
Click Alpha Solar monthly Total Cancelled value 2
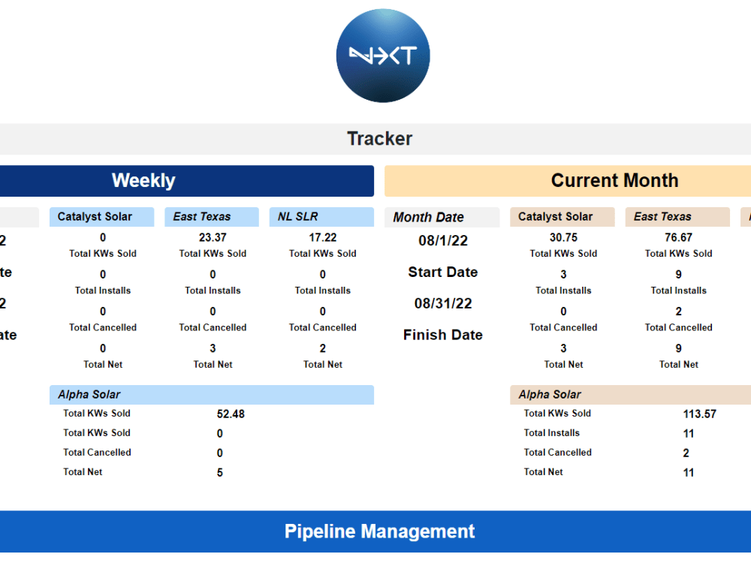point(686,453)
